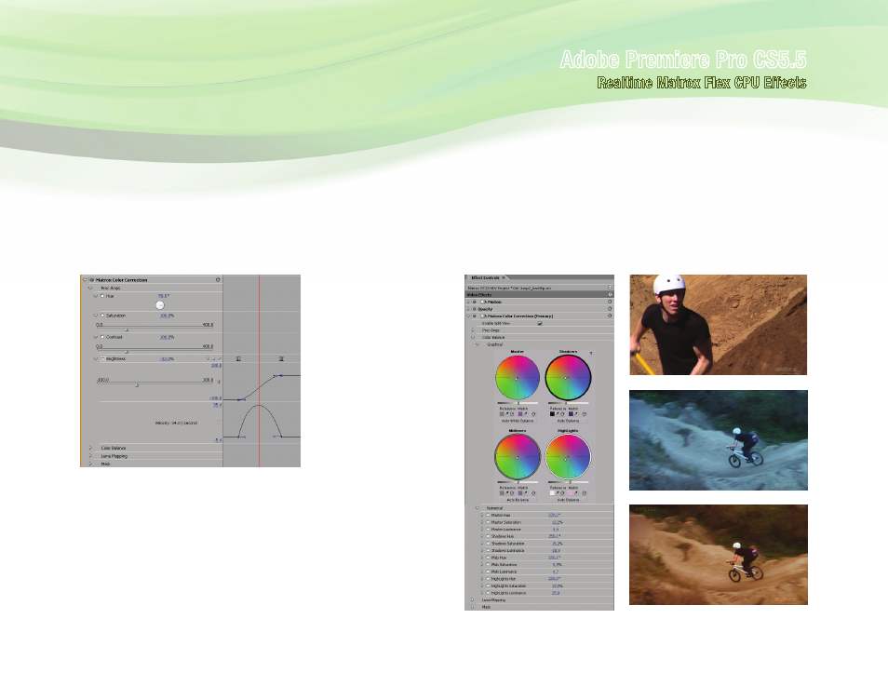
Task: Toggle Matrox Color Correction (Primary) fx switch
Action: 475,316
